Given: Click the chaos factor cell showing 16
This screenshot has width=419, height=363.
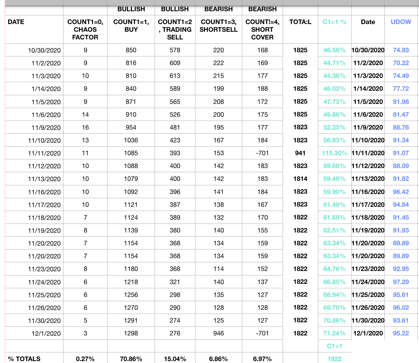Looking at the screenshot, I should pyautogui.click(x=85, y=127).
